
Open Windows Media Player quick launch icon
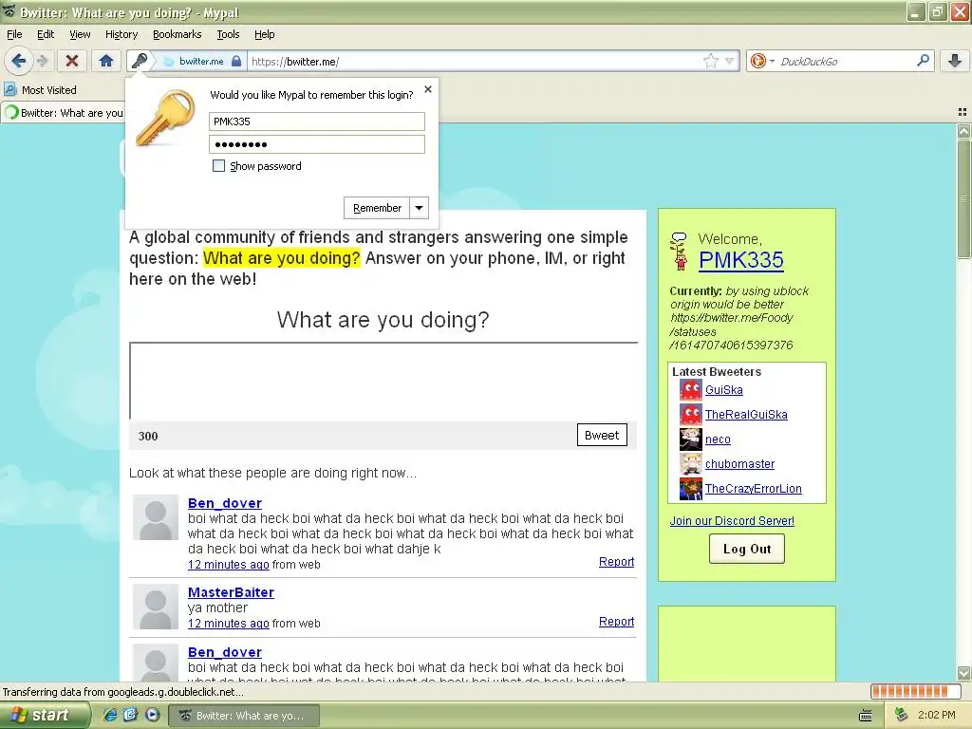pos(152,715)
